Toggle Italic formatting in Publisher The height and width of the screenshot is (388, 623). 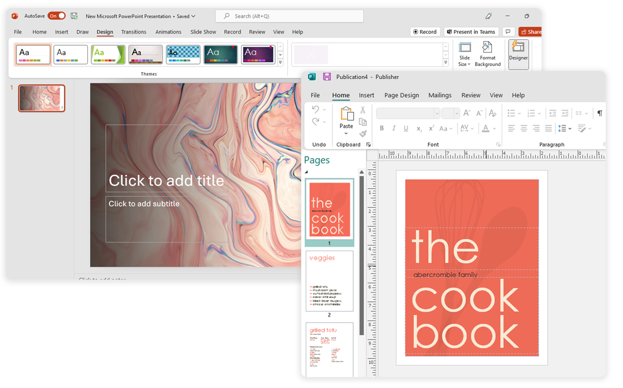point(394,129)
